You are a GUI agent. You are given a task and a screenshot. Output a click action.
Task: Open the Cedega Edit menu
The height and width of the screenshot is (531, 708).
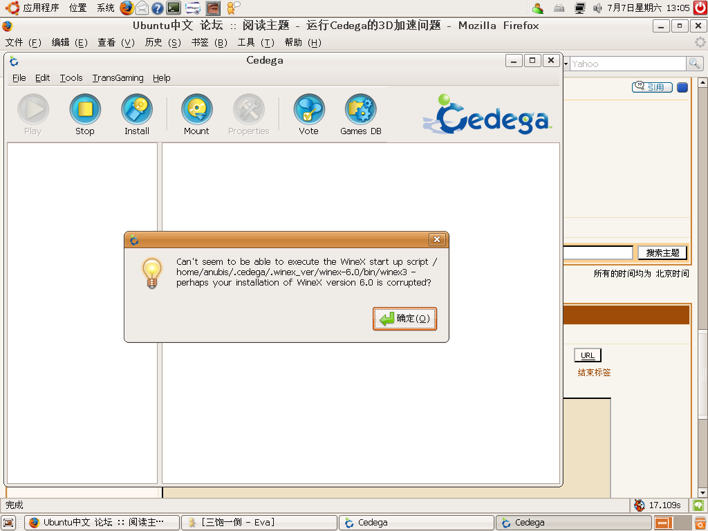(42, 78)
